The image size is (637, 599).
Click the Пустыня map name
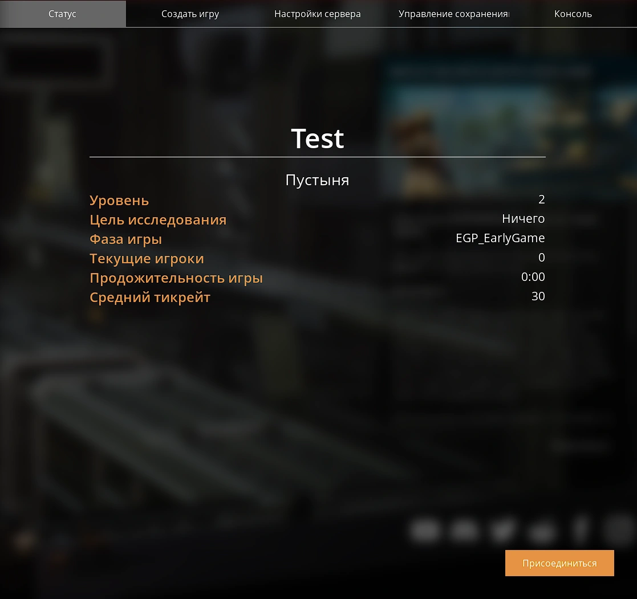coord(317,180)
